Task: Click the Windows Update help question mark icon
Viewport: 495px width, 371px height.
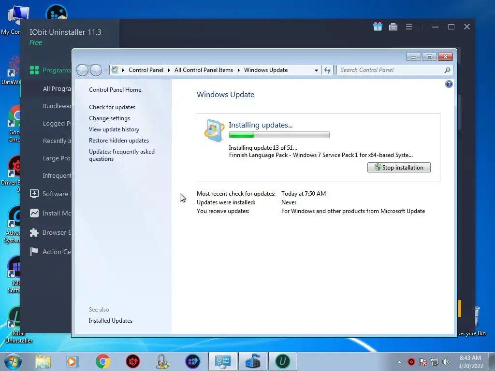Action: point(449,84)
